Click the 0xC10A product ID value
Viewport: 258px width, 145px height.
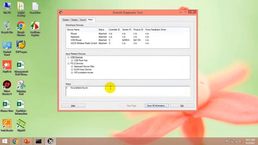coord(137,40)
